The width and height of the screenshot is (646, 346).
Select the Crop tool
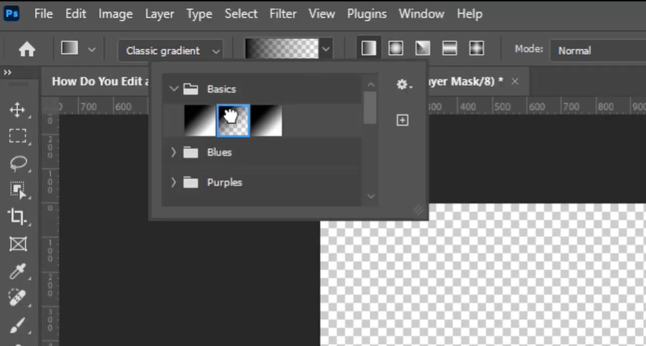point(17,217)
